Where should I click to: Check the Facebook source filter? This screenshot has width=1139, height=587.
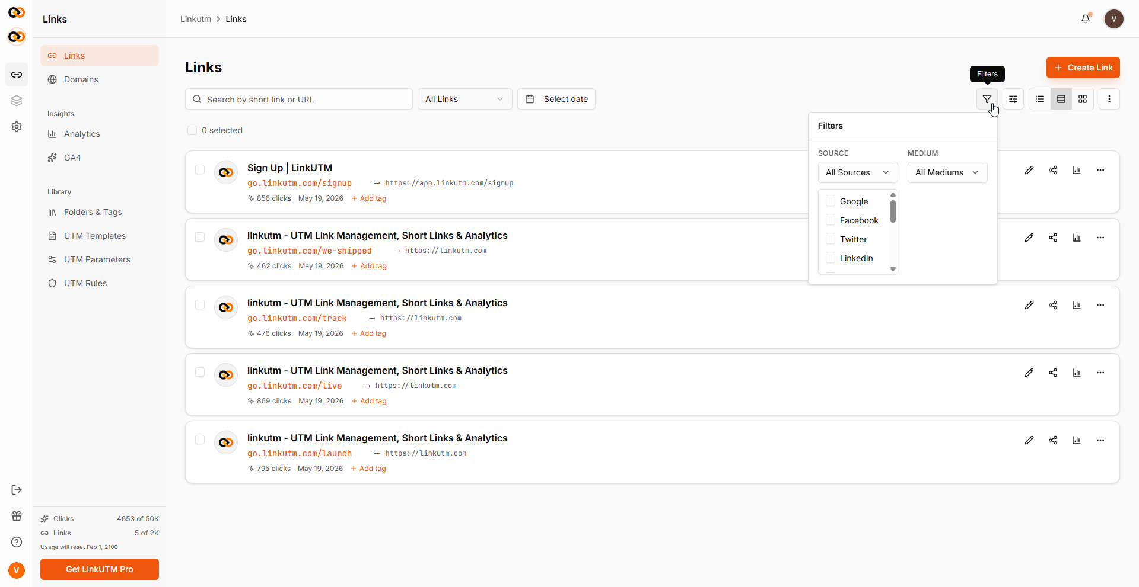pyautogui.click(x=831, y=220)
